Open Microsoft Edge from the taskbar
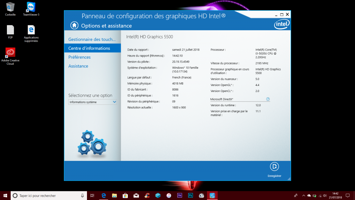355x200 pixels. tap(104, 195)
